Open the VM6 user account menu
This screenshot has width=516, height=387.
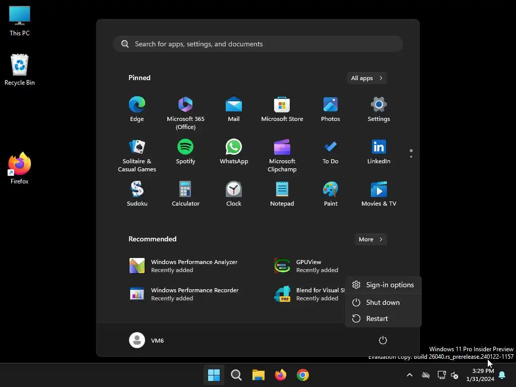pyautogui.click(x=147, y=340)
